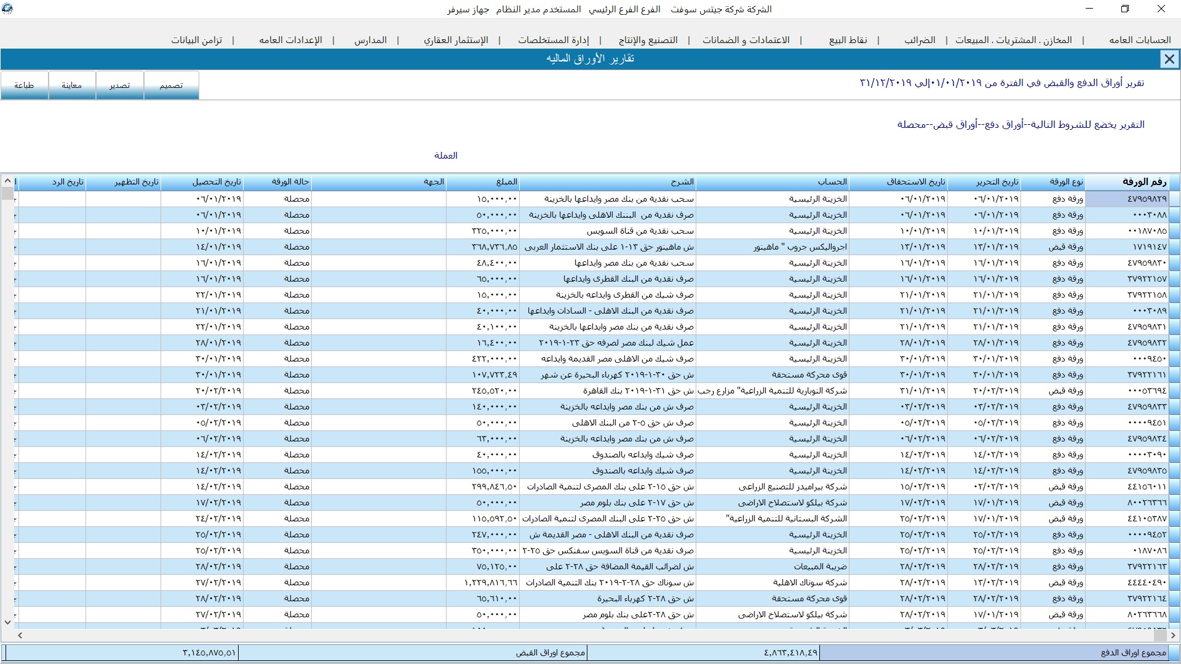Sort by تاريخ التحرير column header

pyautogui.click(x=984, y=182)
